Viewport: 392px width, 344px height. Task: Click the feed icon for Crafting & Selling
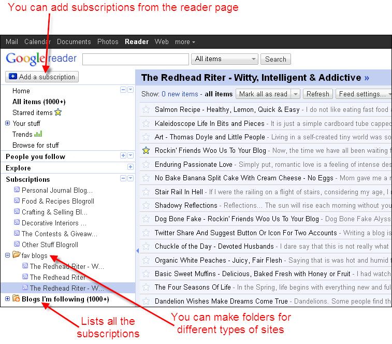pyautogui.click(x=17, y=211)
